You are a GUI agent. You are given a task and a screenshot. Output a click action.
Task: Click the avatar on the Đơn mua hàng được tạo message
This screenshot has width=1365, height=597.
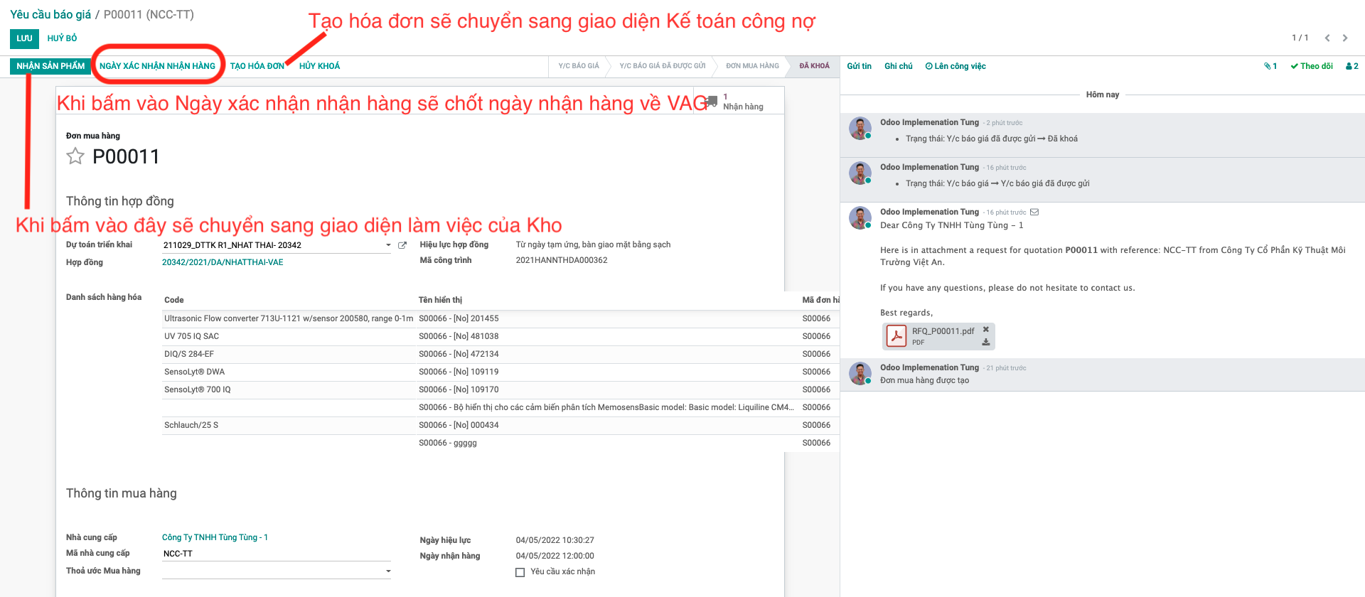click(860, 373)
